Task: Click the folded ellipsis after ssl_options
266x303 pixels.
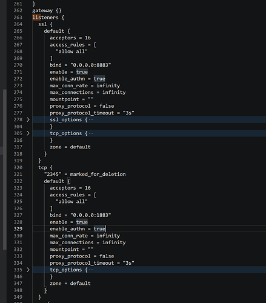Action: coord(91,120)
